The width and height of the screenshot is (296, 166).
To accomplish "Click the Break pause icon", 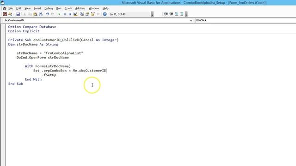I will (x=65, y=14).
